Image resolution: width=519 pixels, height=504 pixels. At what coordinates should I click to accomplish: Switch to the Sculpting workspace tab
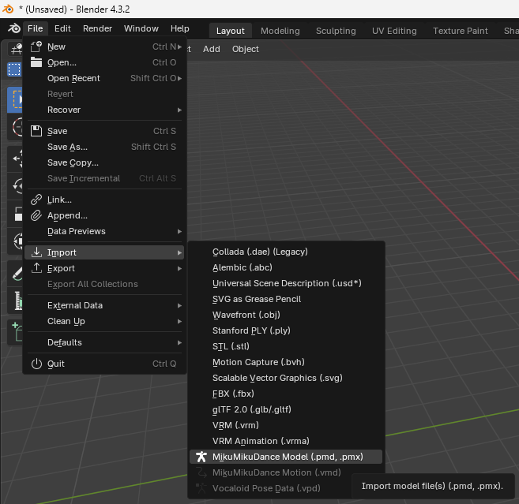click(336, 31)
